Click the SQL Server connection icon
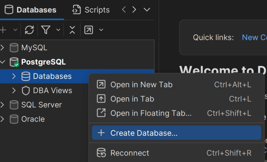The height and width of the screenshot is (162, 267). 14,105
